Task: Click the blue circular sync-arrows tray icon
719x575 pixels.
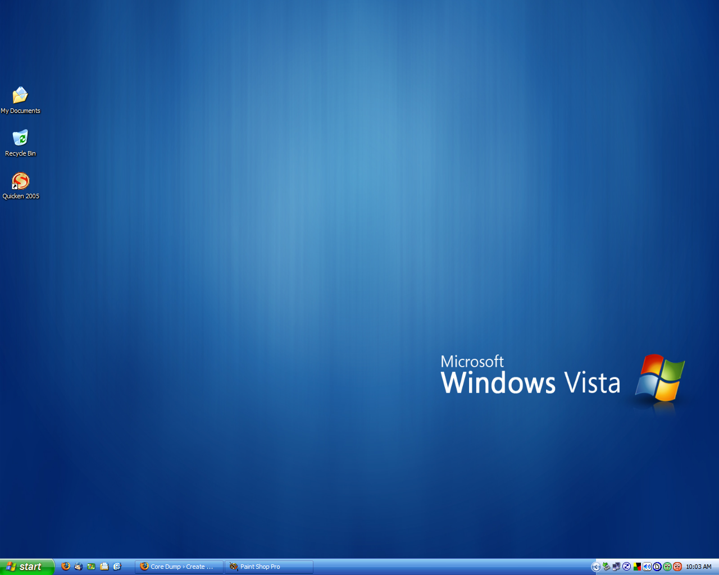Action: (x=626, y=567)
